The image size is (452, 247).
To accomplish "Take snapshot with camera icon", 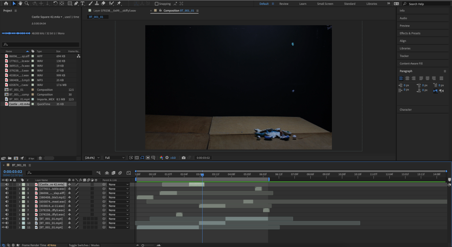I will coord(183,157).
